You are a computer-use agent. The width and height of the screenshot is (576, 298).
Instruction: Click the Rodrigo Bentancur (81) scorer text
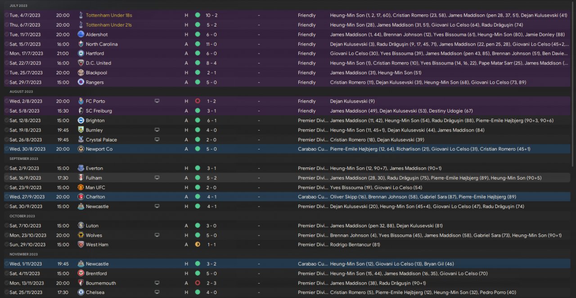(x=355, y=244)
